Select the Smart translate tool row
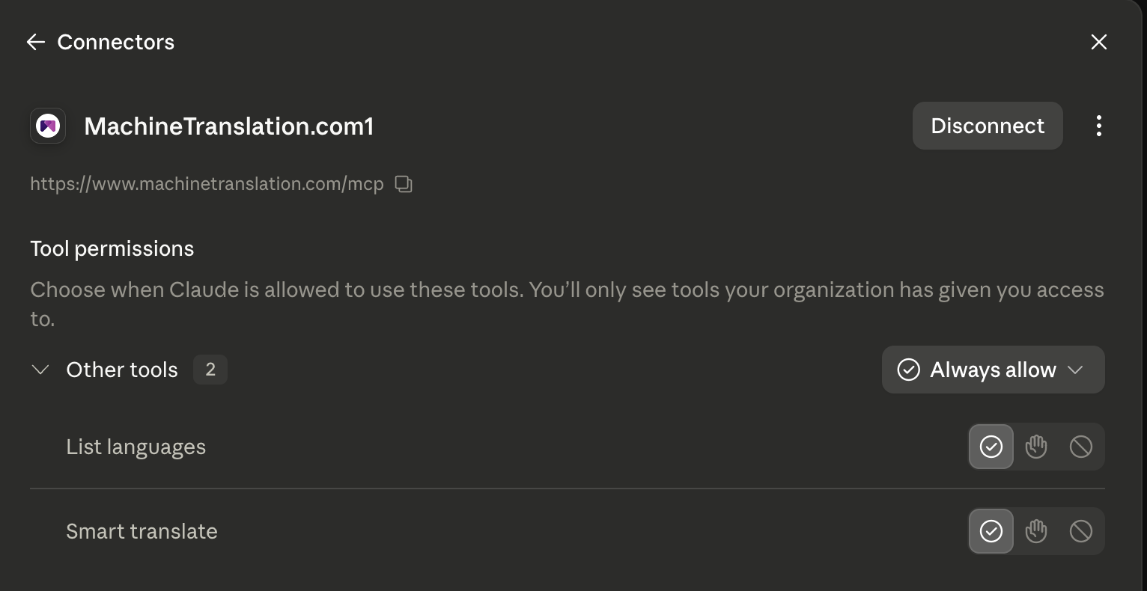The height and width of the screenshot is (591, 1147). (568, 531)
